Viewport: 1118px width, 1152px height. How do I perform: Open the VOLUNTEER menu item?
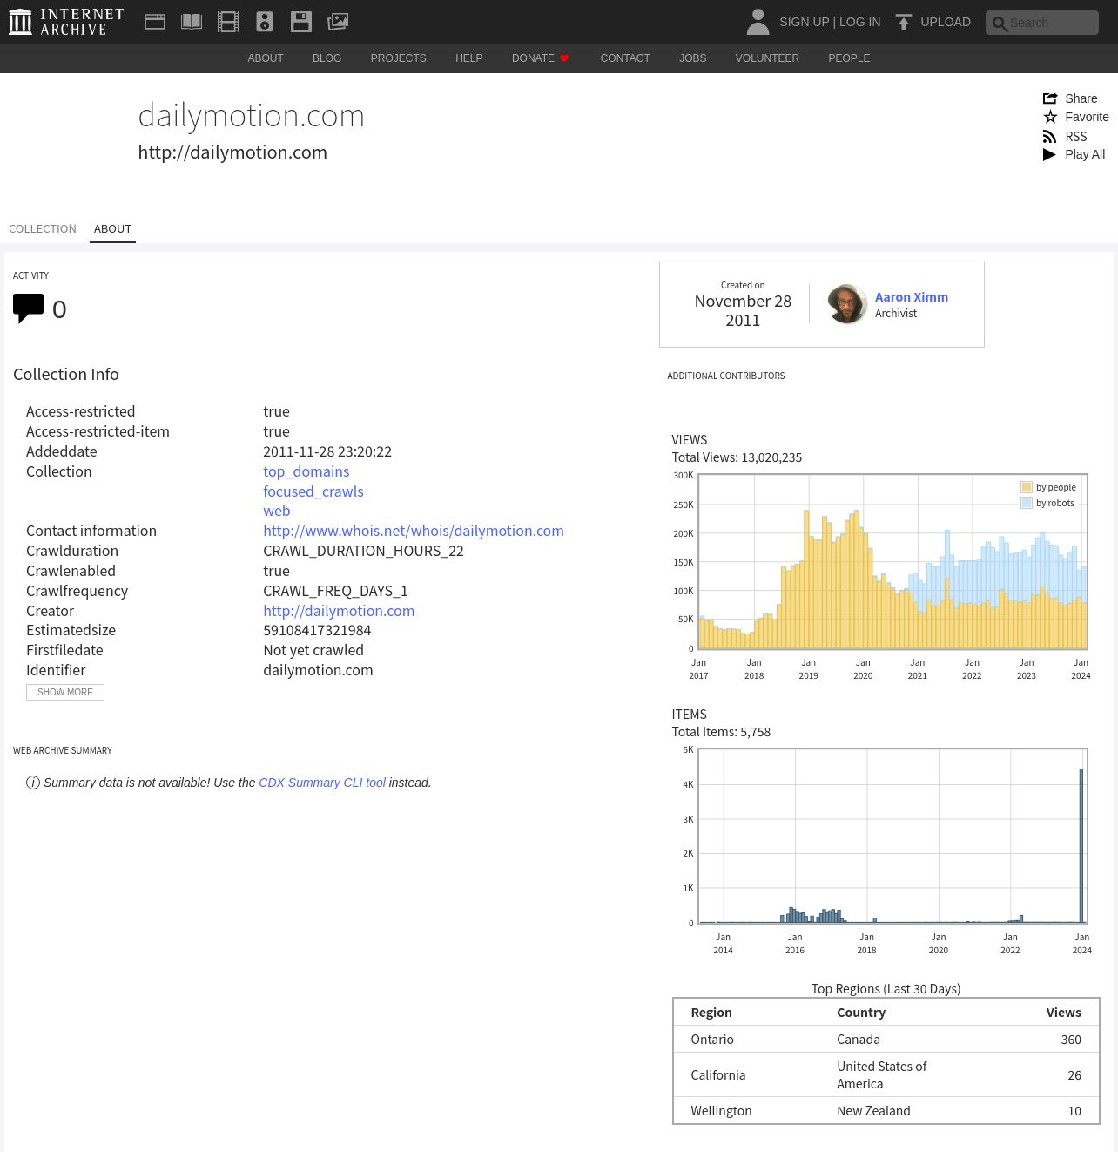point(767,58)
